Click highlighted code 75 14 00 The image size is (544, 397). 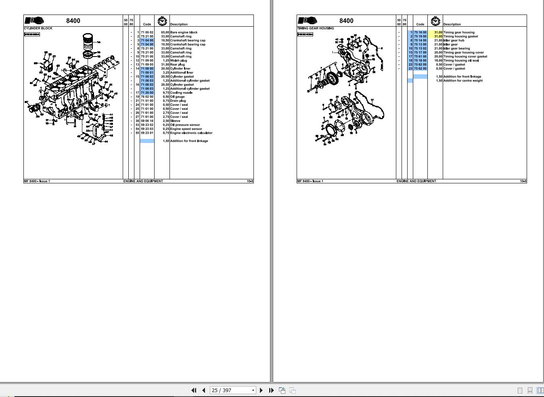pyautogui.click(x=420, y=40)
